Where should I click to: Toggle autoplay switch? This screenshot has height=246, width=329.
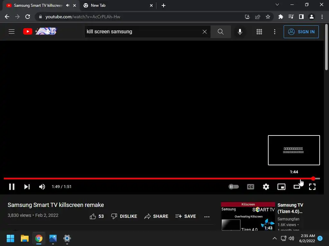click(234, 186)
